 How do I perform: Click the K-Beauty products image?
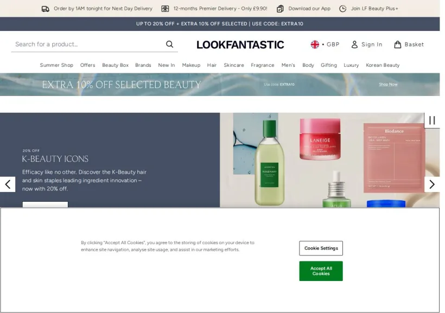[329, 160]
